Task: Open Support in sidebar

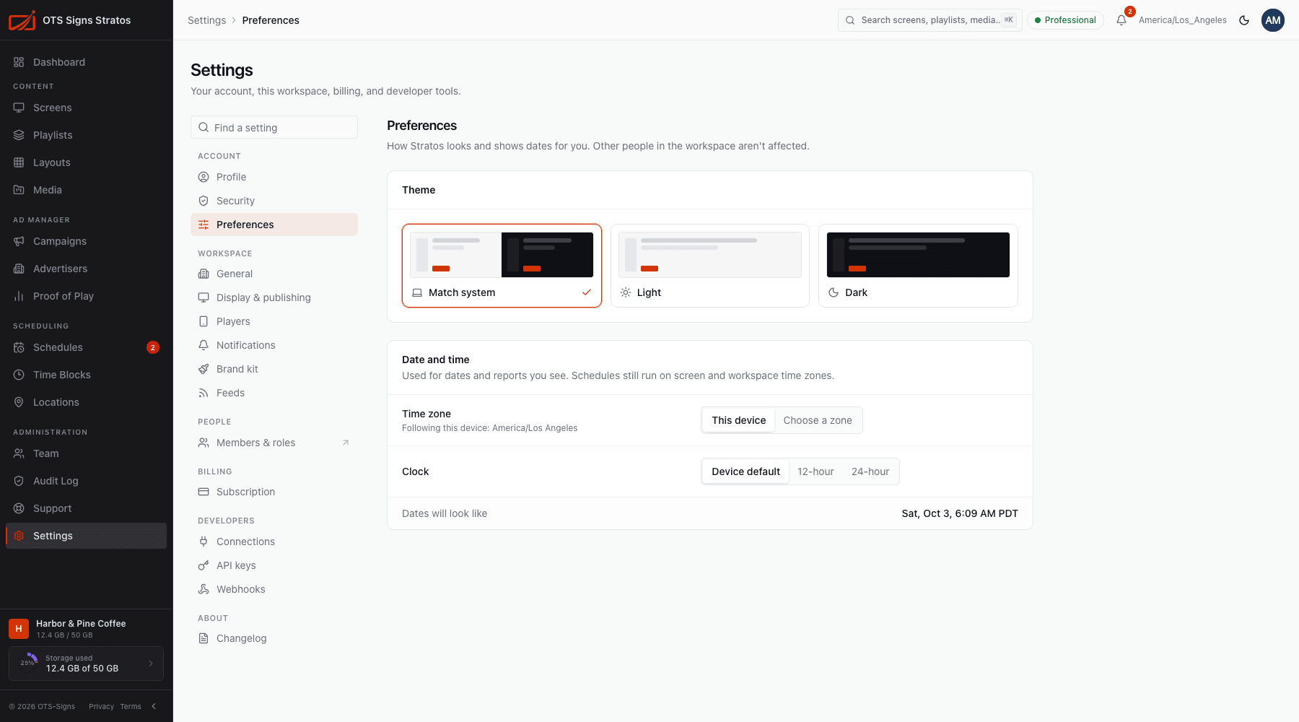Action: (86, 508)
